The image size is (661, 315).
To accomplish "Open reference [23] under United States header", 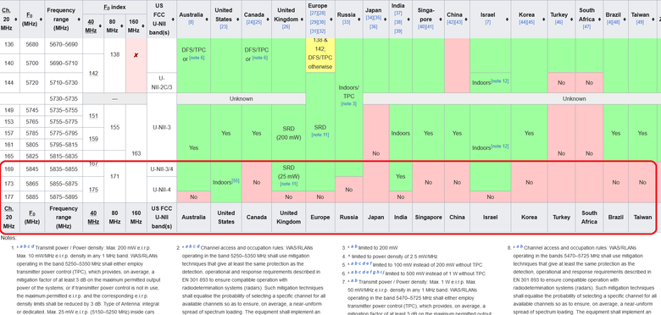I will click(224, 27).
